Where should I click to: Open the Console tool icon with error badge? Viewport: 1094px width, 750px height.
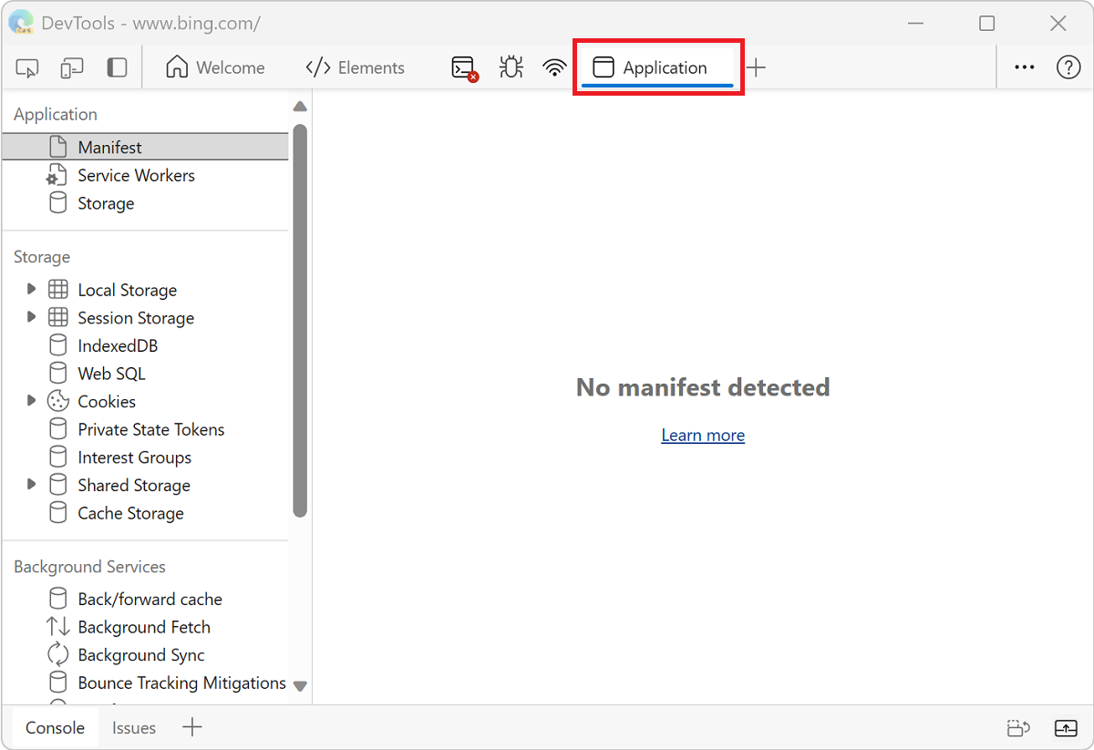[465, 68]
